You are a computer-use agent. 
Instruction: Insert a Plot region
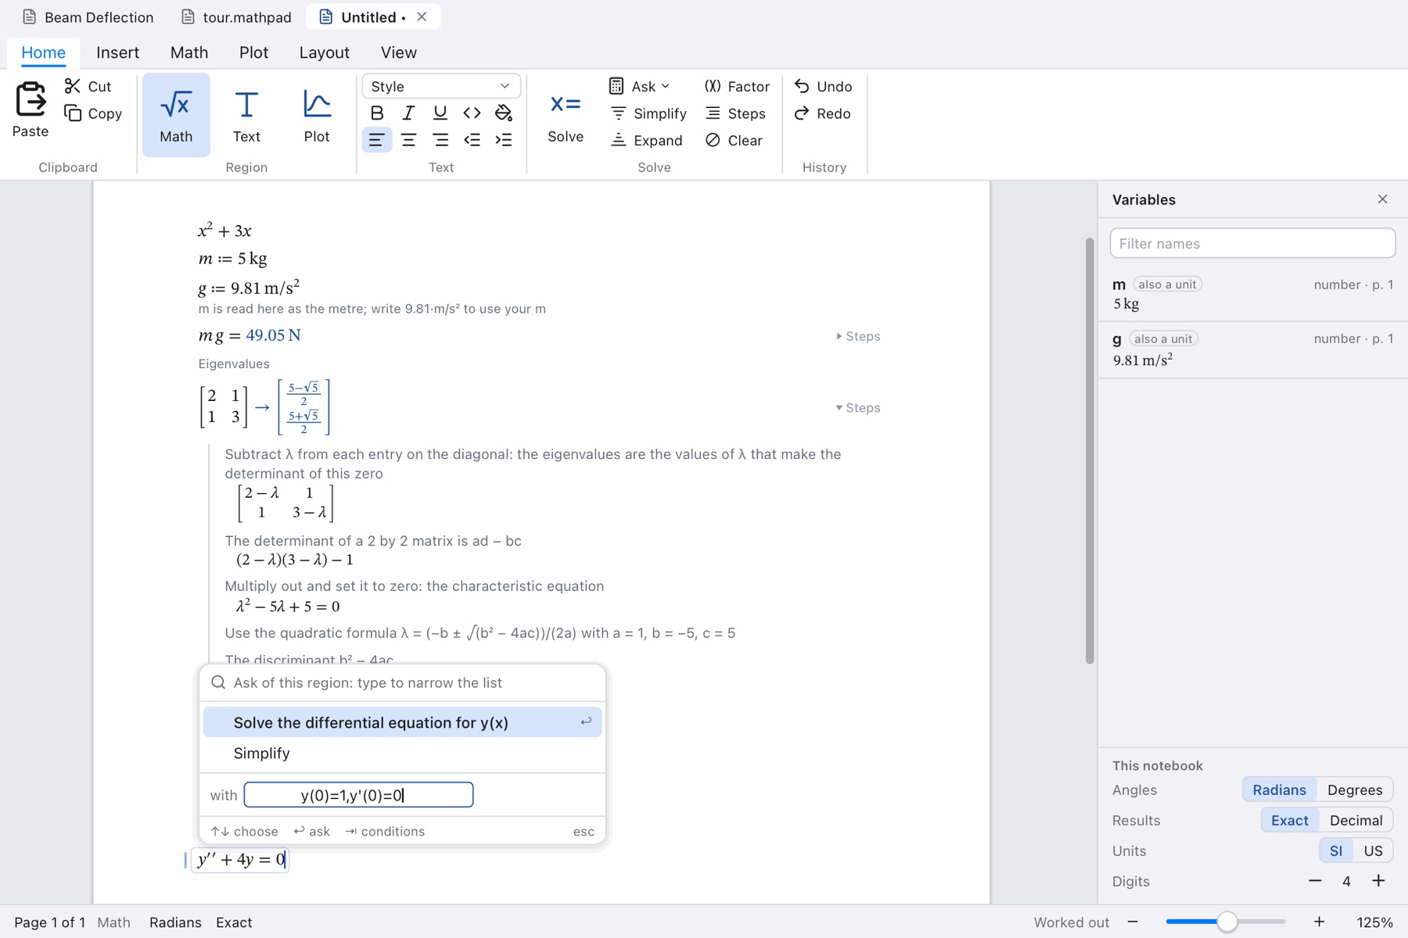[x=317, y=115]
